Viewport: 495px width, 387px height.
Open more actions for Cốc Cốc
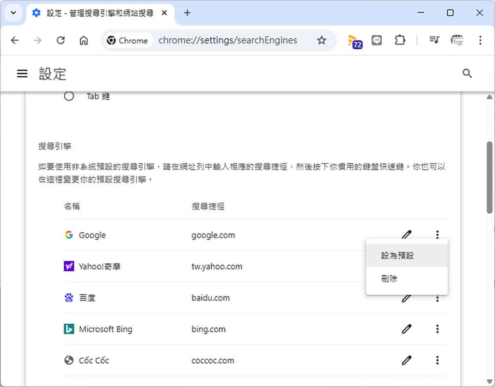437,360
